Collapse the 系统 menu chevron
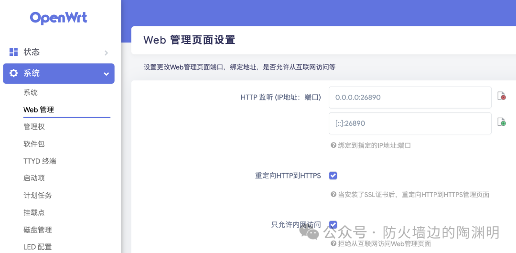Viewport: 516px width, 253px height. point(106,74)
